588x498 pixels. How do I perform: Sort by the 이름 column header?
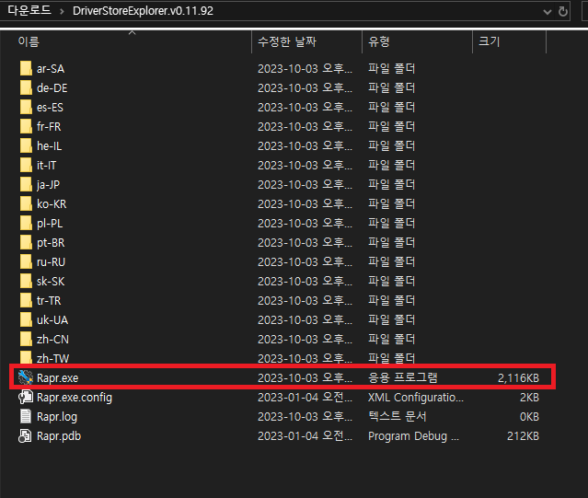tap(29, 41)
